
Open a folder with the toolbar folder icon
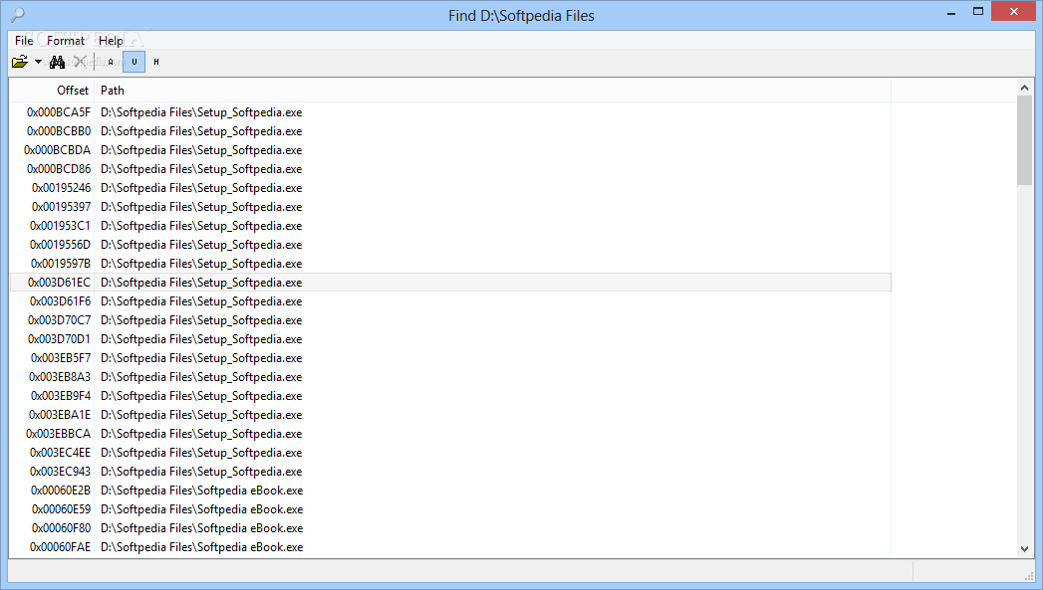coord(20,62)
